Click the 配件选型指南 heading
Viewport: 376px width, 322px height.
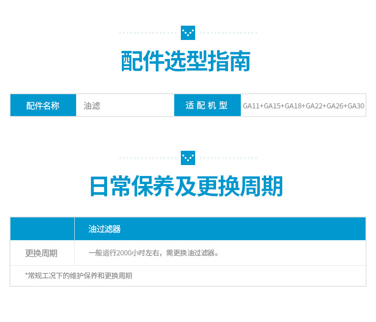coord(186,61)
